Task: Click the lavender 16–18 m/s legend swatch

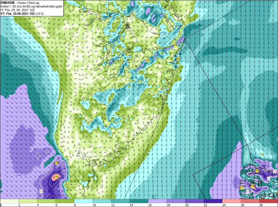Action: (x=157, y=201)
